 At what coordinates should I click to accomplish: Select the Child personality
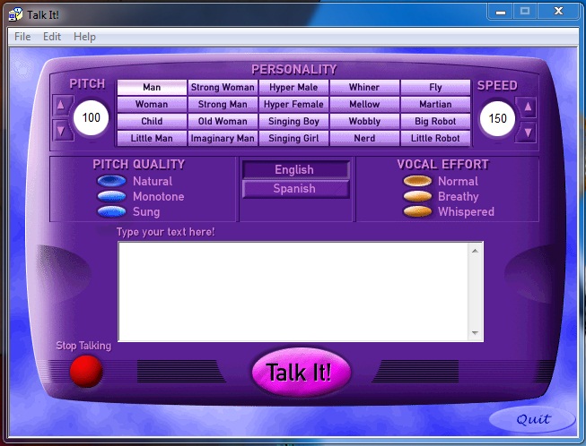click(152, 121)
